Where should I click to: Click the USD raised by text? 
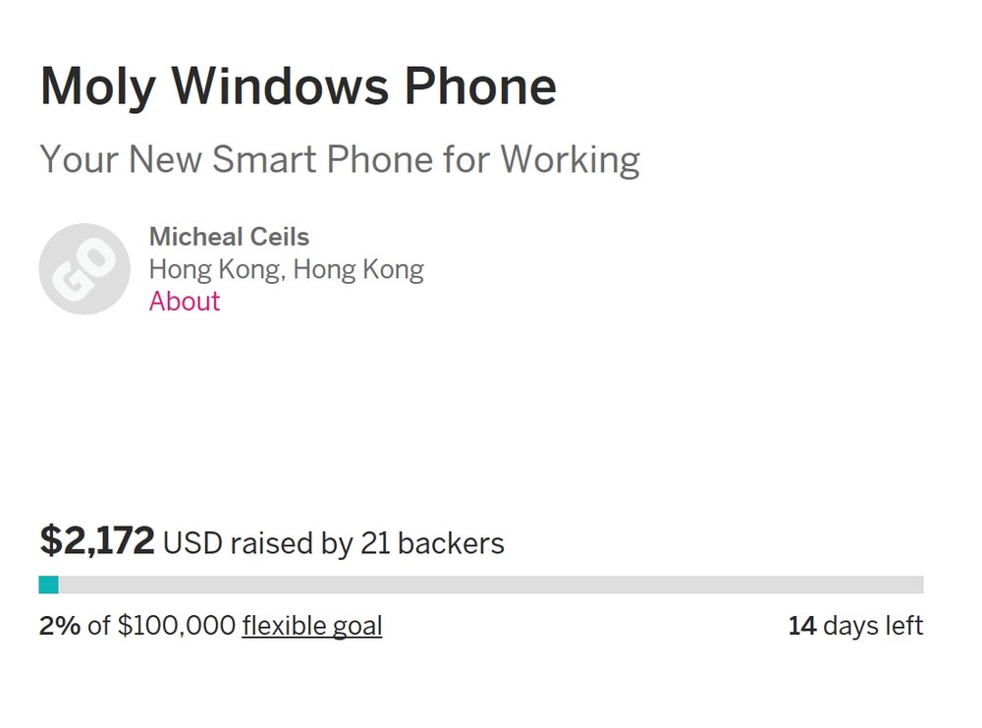point(258,543)
